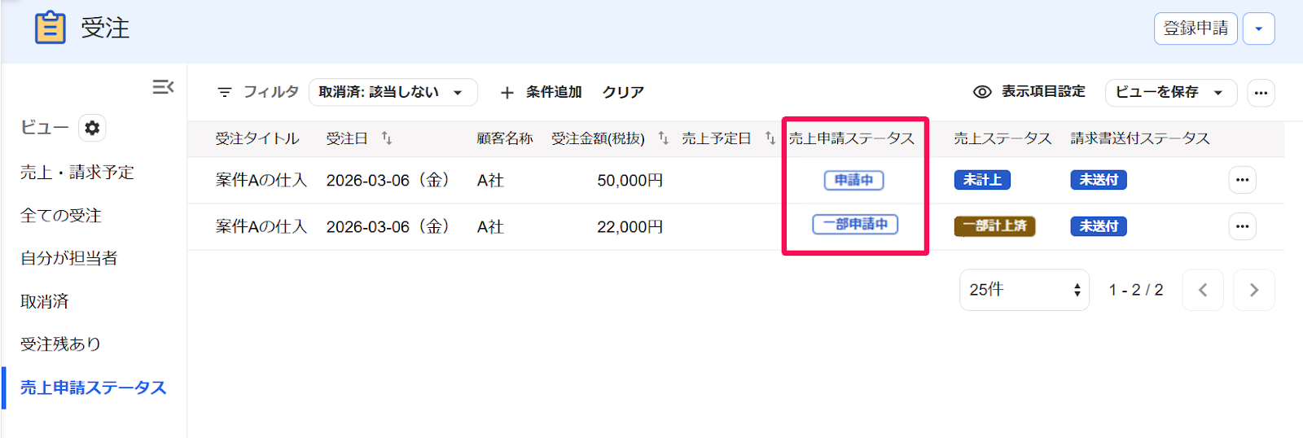
Task: Click 未送付 badge in the 22,000円 row
Action: (x=1099, y=226)
